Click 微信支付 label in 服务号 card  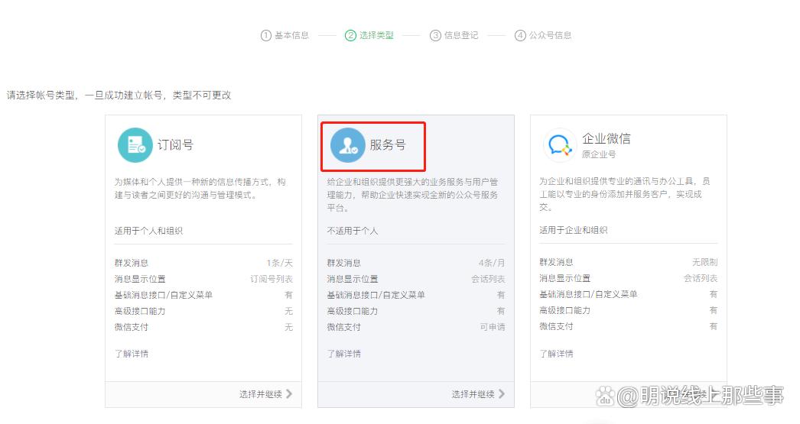pos(344,327)
